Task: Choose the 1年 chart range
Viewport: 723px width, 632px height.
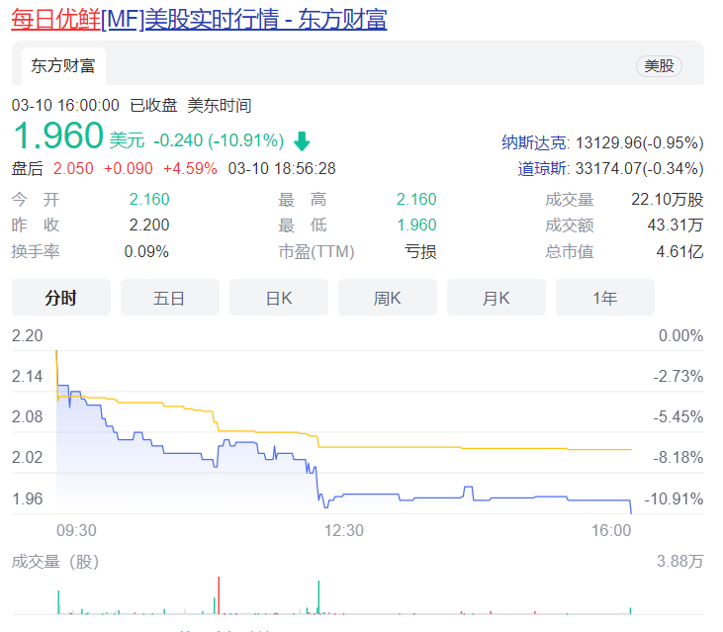Action: click(x=605, y=298)
